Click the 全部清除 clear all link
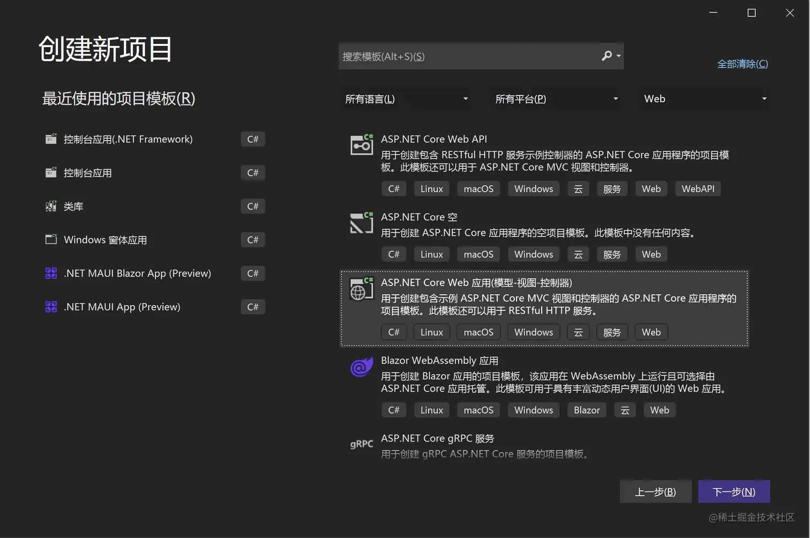 (x=742, y=64)
